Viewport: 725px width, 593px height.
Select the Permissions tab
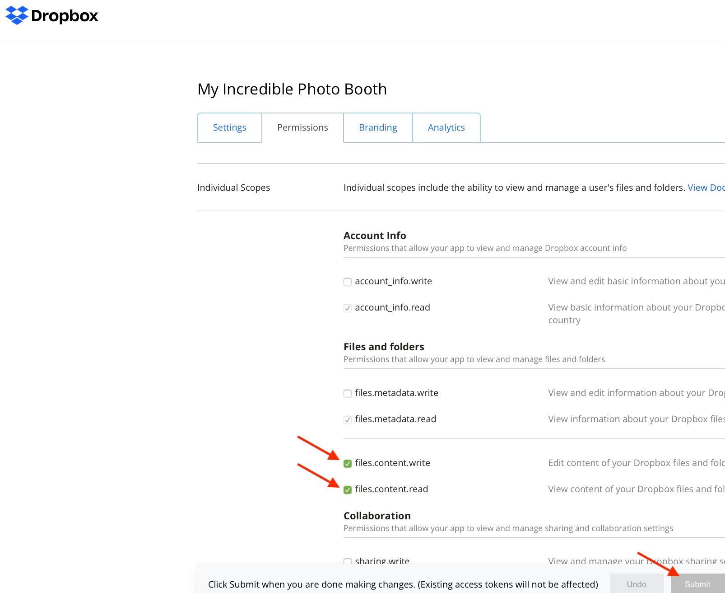(x=302, y=127)
